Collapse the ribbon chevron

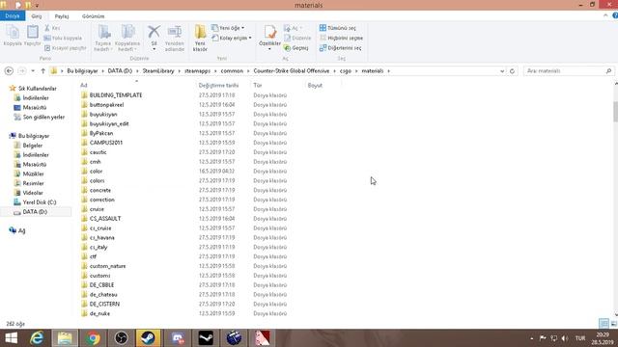point(605,15)
